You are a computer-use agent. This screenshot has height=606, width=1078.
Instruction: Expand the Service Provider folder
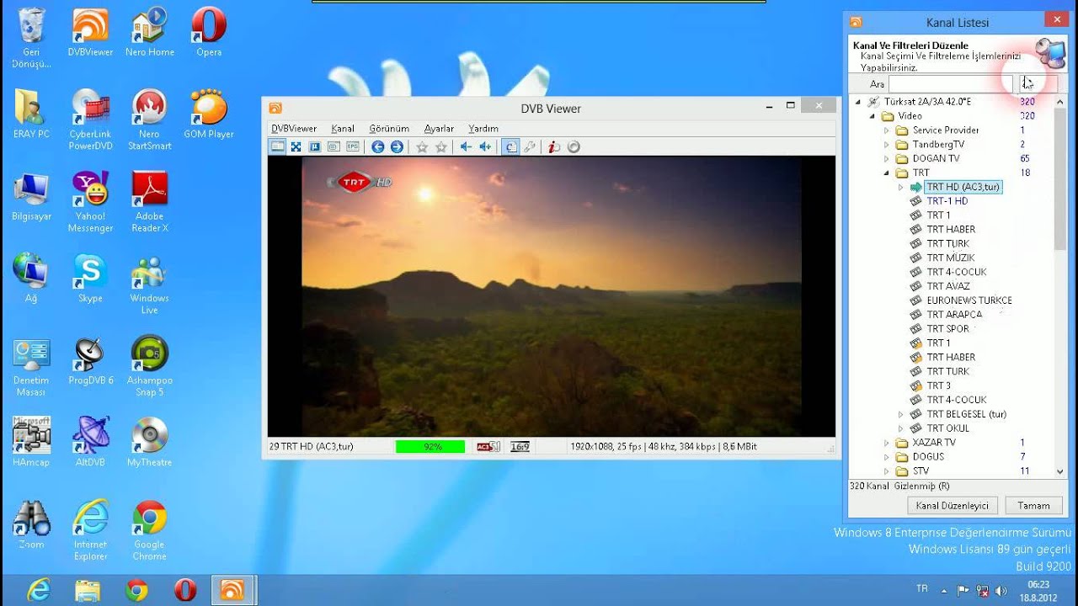[886, 130]
